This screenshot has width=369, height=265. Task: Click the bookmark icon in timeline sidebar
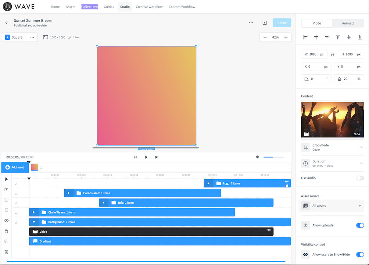pos(6,210)
